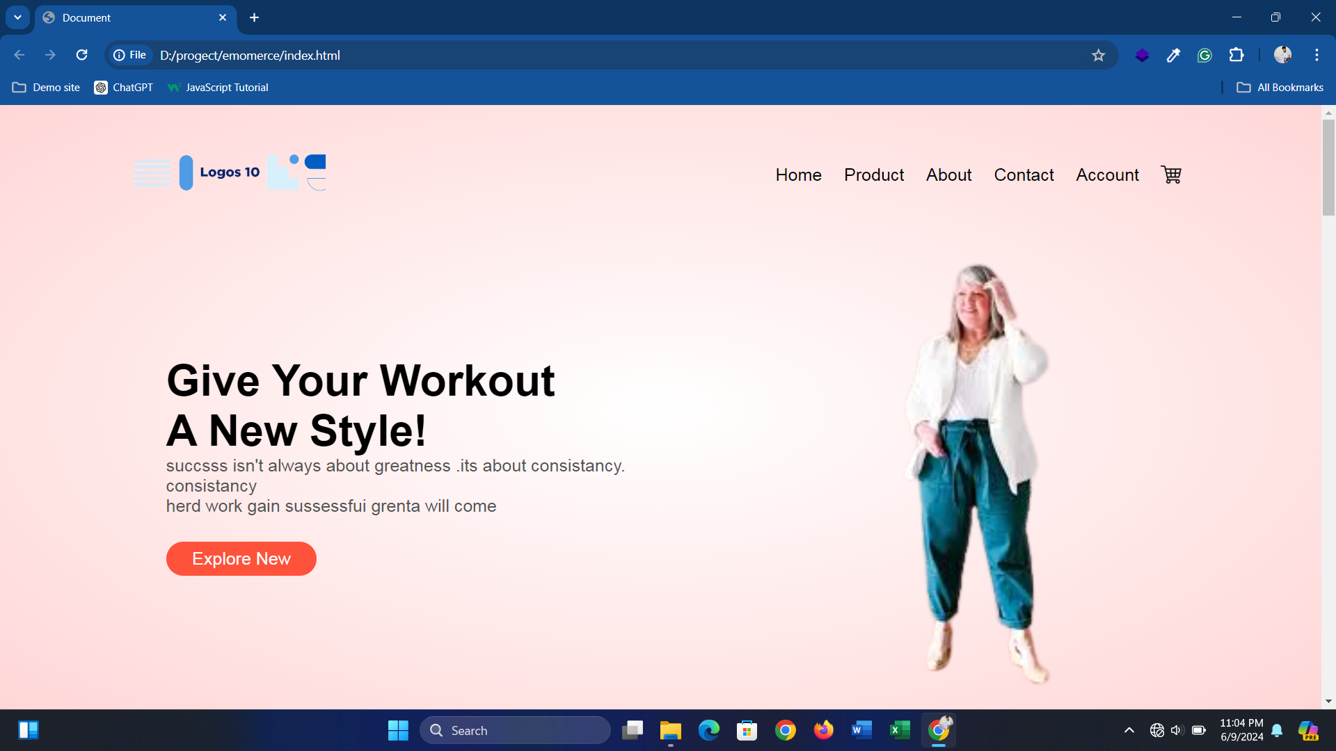Open the Account nav link
The width and height of the screenshot is (1336, 751).
tap(1107, 175)
